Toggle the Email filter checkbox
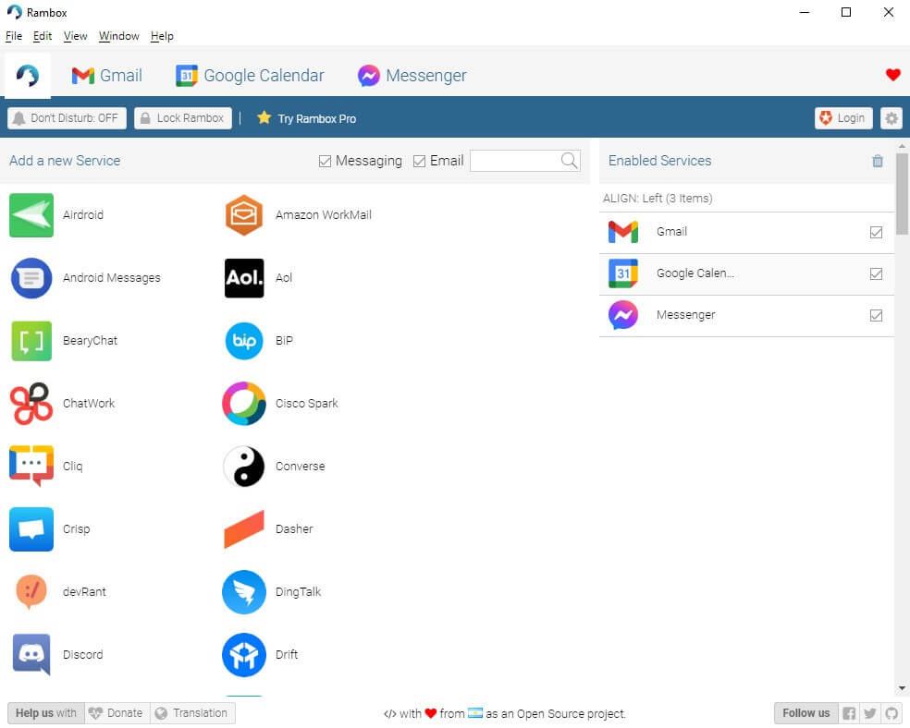The image size is (910, 728). [419, 161]
